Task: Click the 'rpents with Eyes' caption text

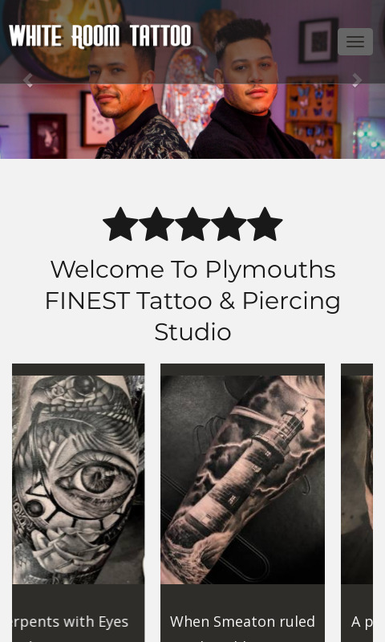Action: 71,621
